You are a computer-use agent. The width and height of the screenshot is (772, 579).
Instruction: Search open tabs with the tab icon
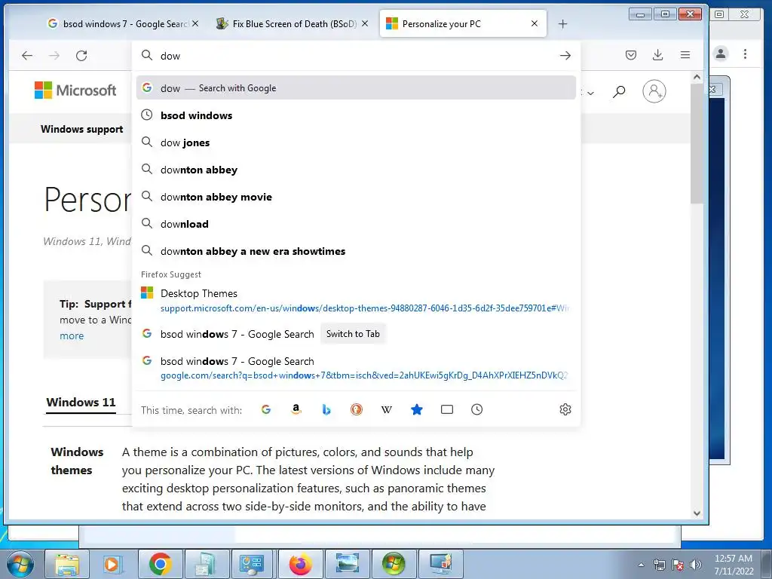point(447,409)
